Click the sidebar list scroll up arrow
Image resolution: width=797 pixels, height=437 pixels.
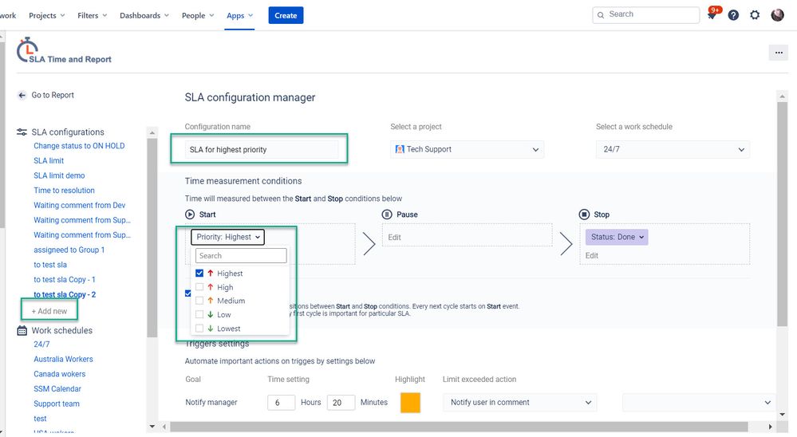[x=152, y=132]
